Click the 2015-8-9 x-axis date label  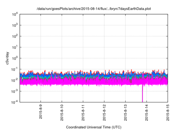40,111
